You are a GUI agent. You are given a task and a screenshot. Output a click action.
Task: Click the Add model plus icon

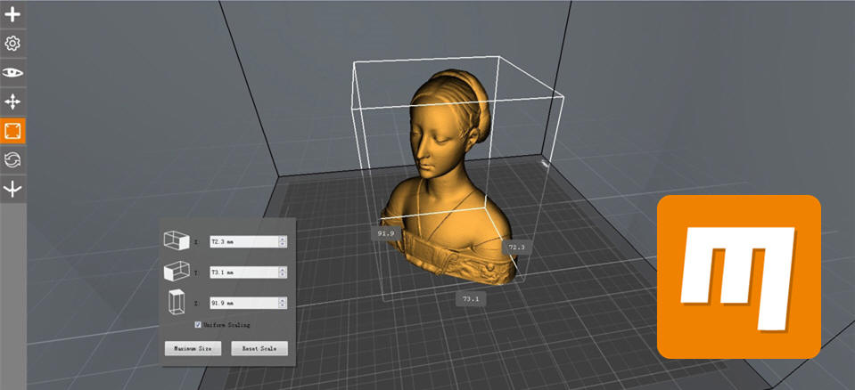[x=12, y=14]
